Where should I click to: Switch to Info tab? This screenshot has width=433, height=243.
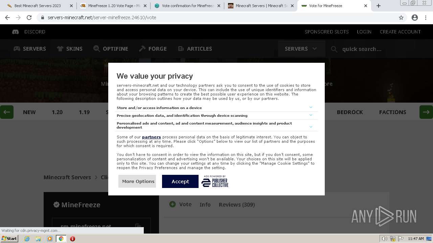[x=205, y=205]
